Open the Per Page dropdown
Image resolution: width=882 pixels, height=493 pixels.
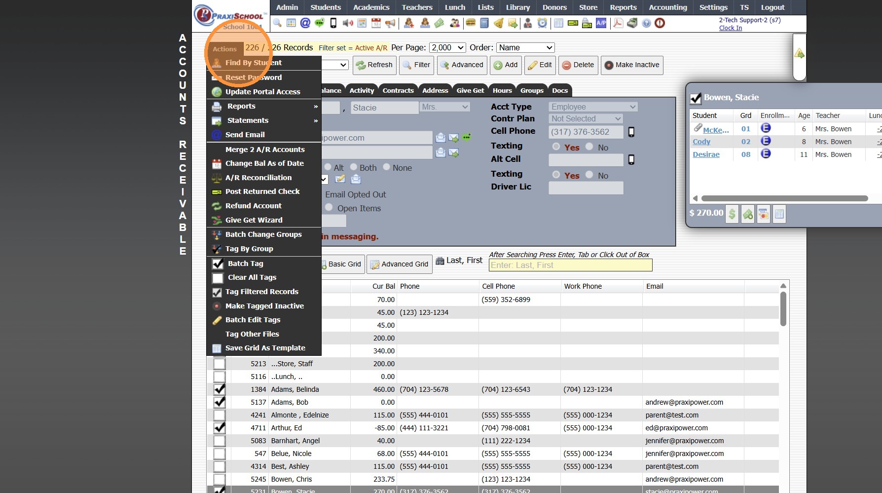pyautogui.click(x=447, y=47)
